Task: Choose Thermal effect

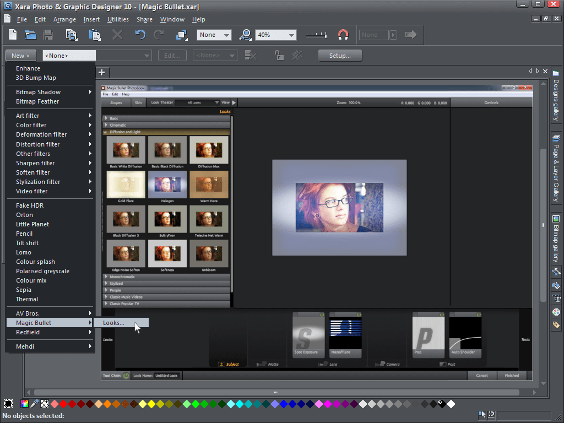Action: (x=50, y=299)
